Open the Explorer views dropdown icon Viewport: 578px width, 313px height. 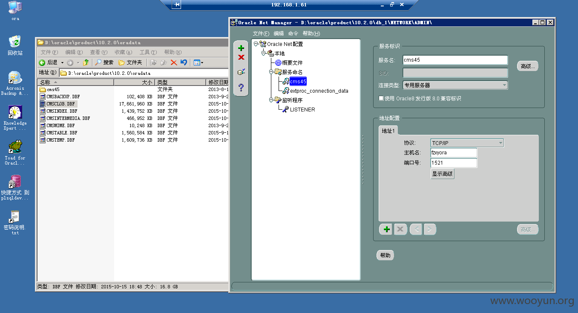(198, 63)
